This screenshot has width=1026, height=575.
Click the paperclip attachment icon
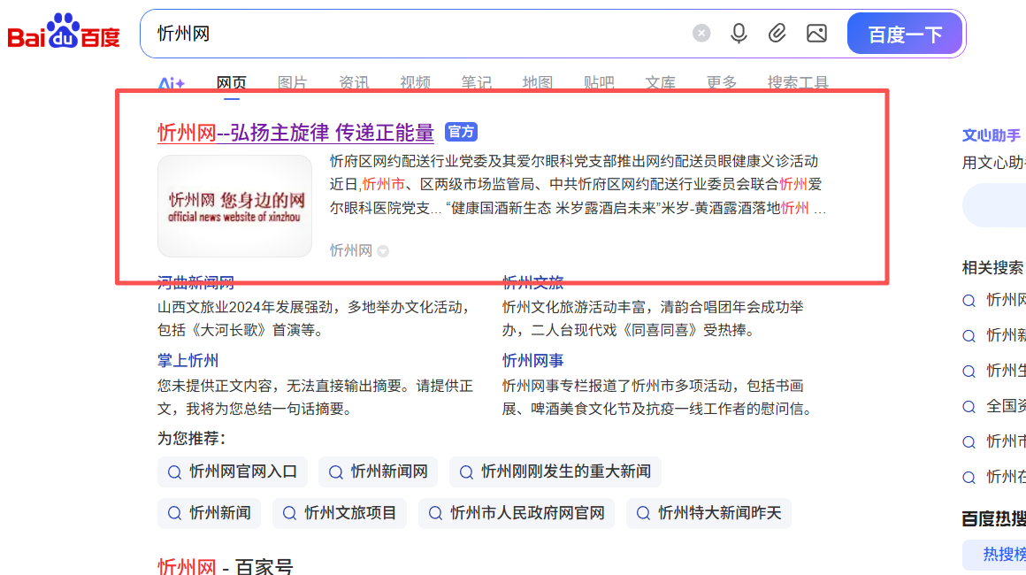777,33
